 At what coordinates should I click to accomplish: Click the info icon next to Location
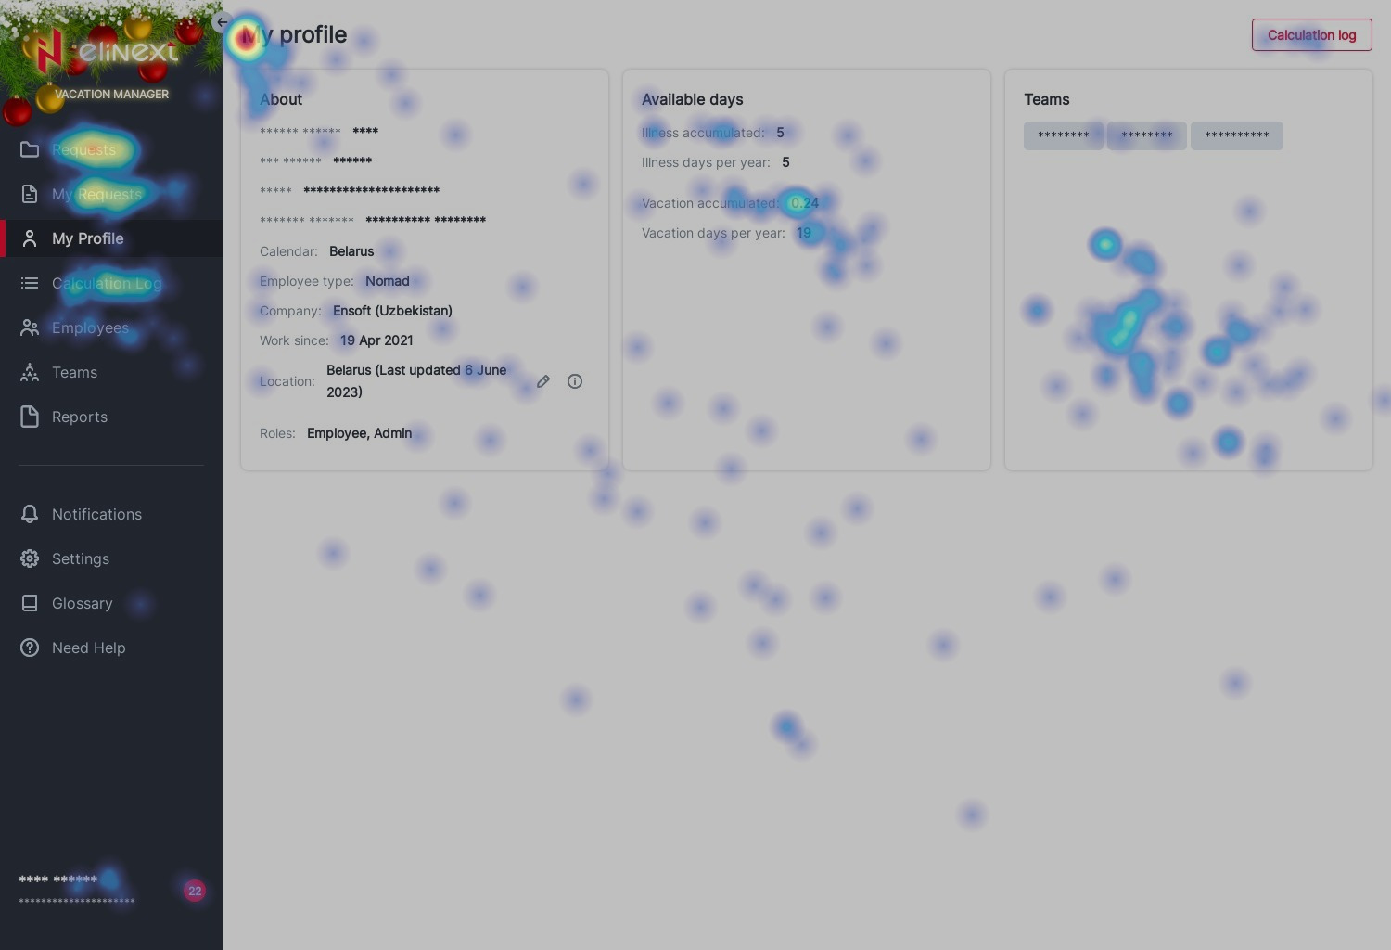coord(575,381)
